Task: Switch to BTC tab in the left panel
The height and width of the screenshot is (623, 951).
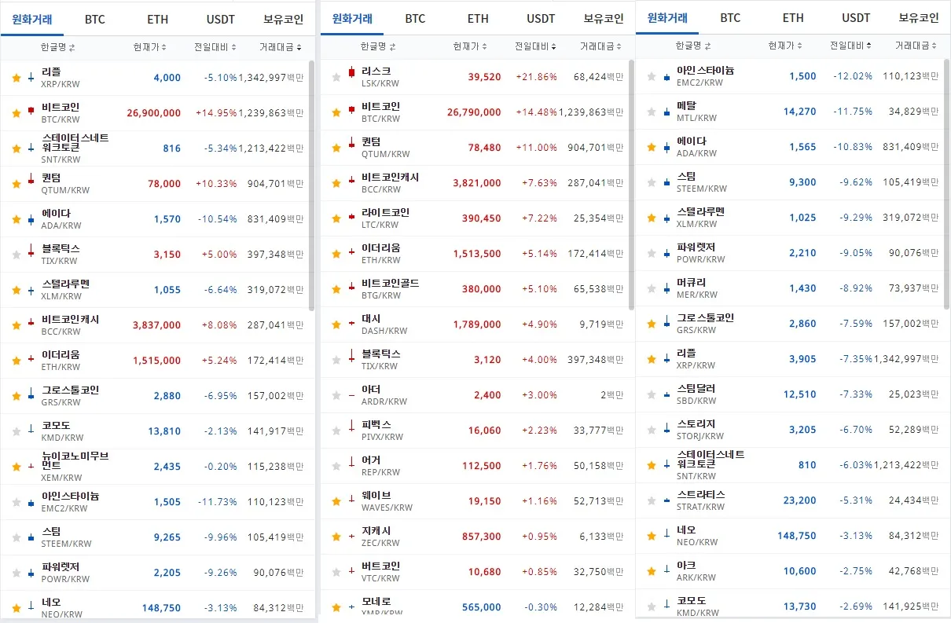Action: tap(95, 20)
